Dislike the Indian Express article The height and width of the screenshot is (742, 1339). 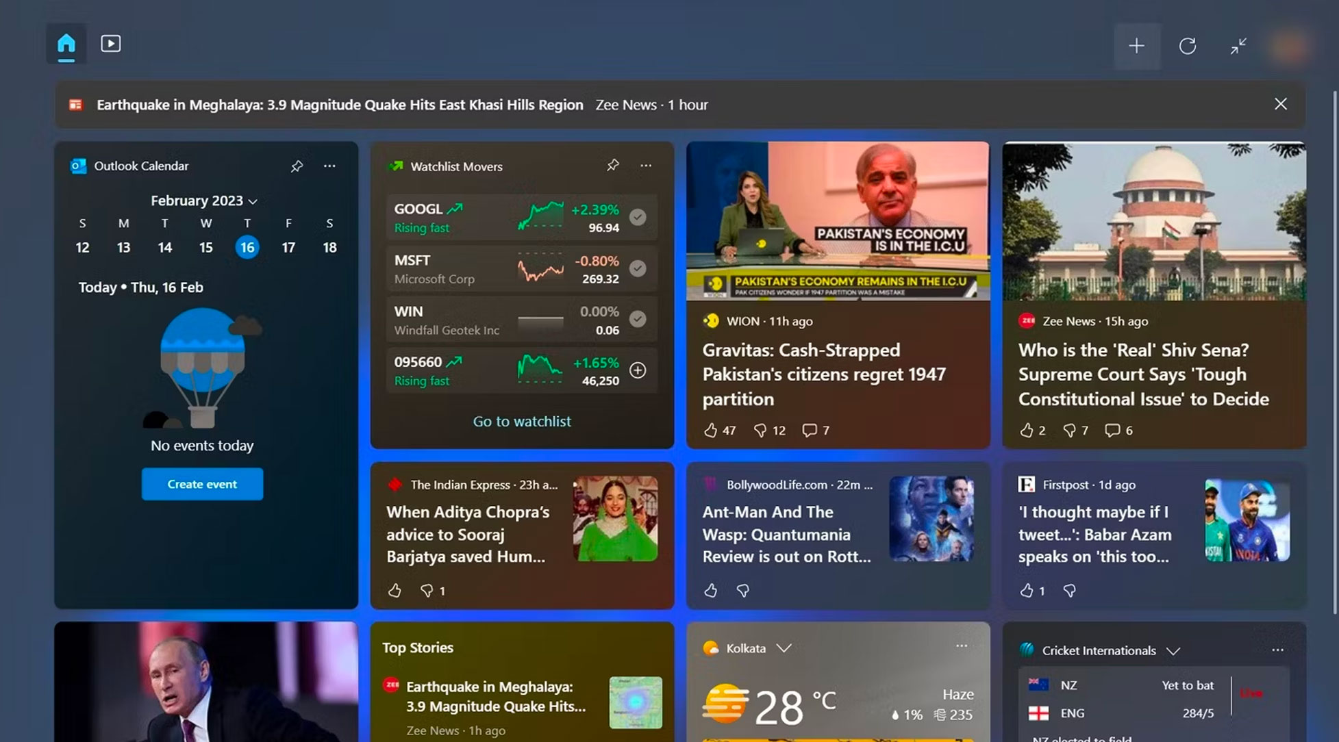(x=427, y=591)
